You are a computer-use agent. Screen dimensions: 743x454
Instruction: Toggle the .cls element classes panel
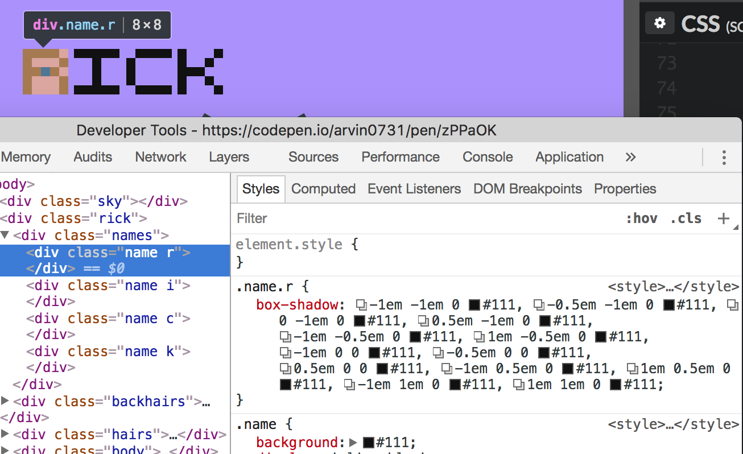click(686, 218)
